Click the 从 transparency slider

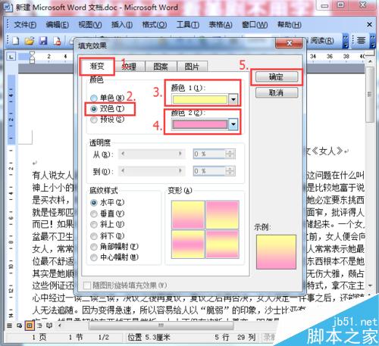point(152,154)
